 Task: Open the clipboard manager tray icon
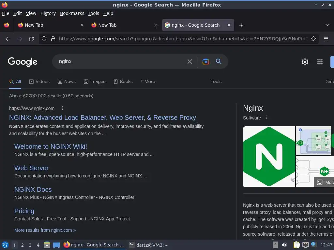(296, 245)
